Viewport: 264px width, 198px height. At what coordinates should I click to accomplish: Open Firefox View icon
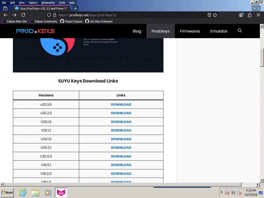[x=5, y=8]
